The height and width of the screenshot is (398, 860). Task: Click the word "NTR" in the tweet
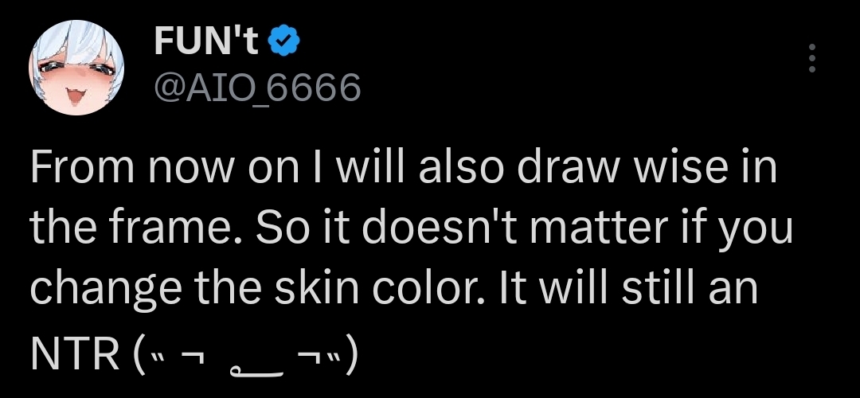pyautogui.click(x=76, y=352)
